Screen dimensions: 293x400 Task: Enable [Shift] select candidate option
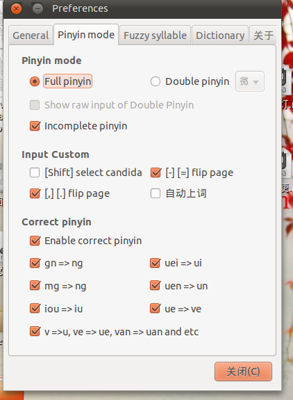35,173
